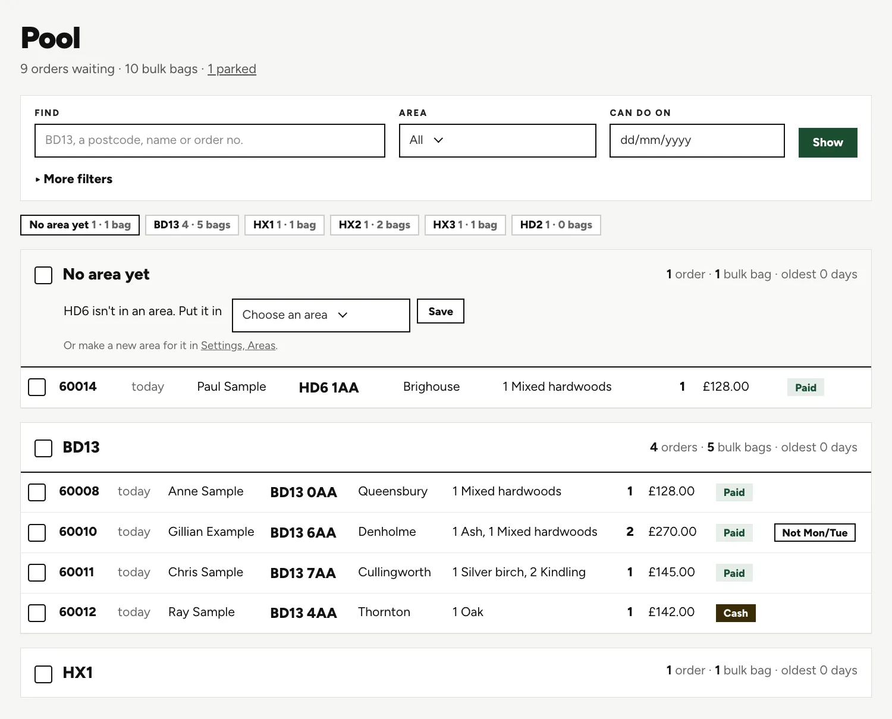This screenshot has width=892, height=719.
Task: Expand More filters
Action: (x=74, y=179)
